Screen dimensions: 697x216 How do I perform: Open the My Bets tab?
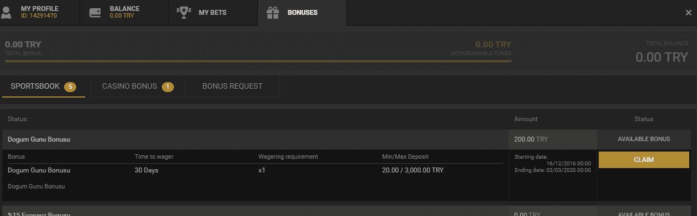(x=213, y=12)
